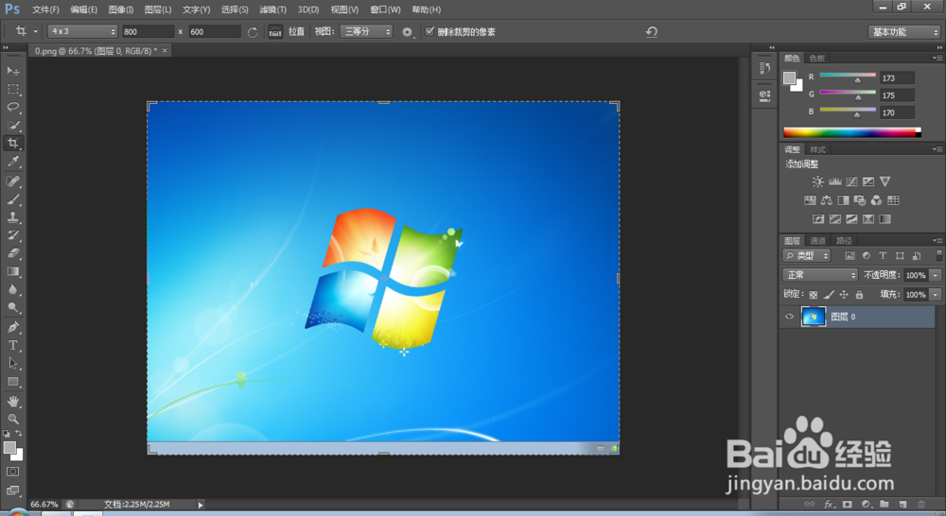The width and height of the screenshot is (946, 516).
Task: Select the Zoom tool
Action: coord(12,419)
